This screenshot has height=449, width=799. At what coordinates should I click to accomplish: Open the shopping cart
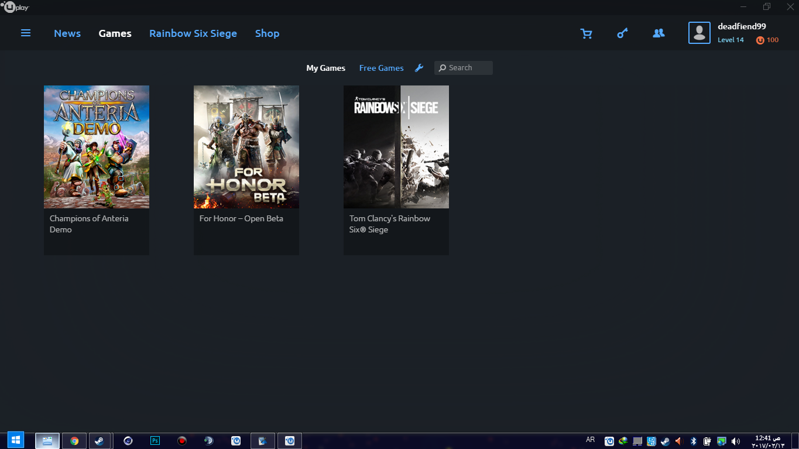coord(586,34)
